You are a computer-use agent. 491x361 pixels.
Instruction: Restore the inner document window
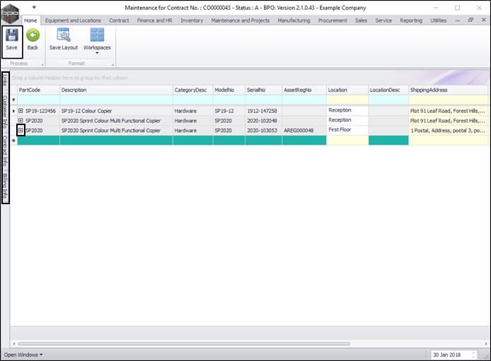470,20
